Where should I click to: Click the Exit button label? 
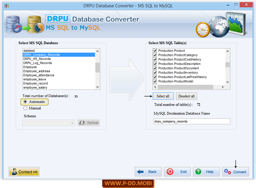(x=183, y=172)
